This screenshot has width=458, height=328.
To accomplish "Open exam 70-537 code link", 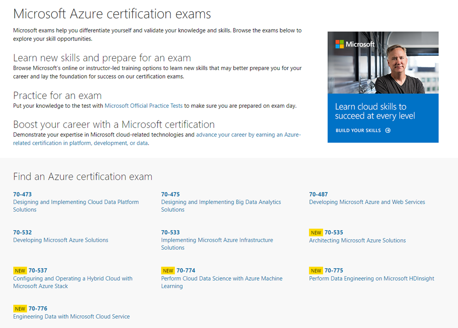I will tap(38, 270).
